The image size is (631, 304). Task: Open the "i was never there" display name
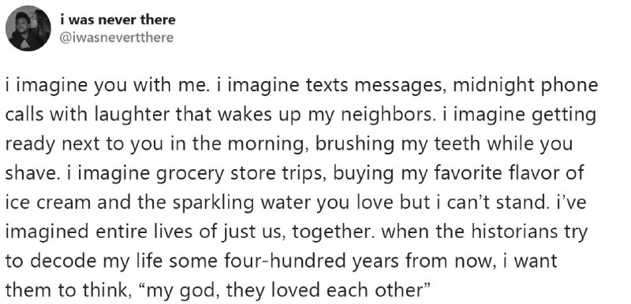(x=118, y=19)
